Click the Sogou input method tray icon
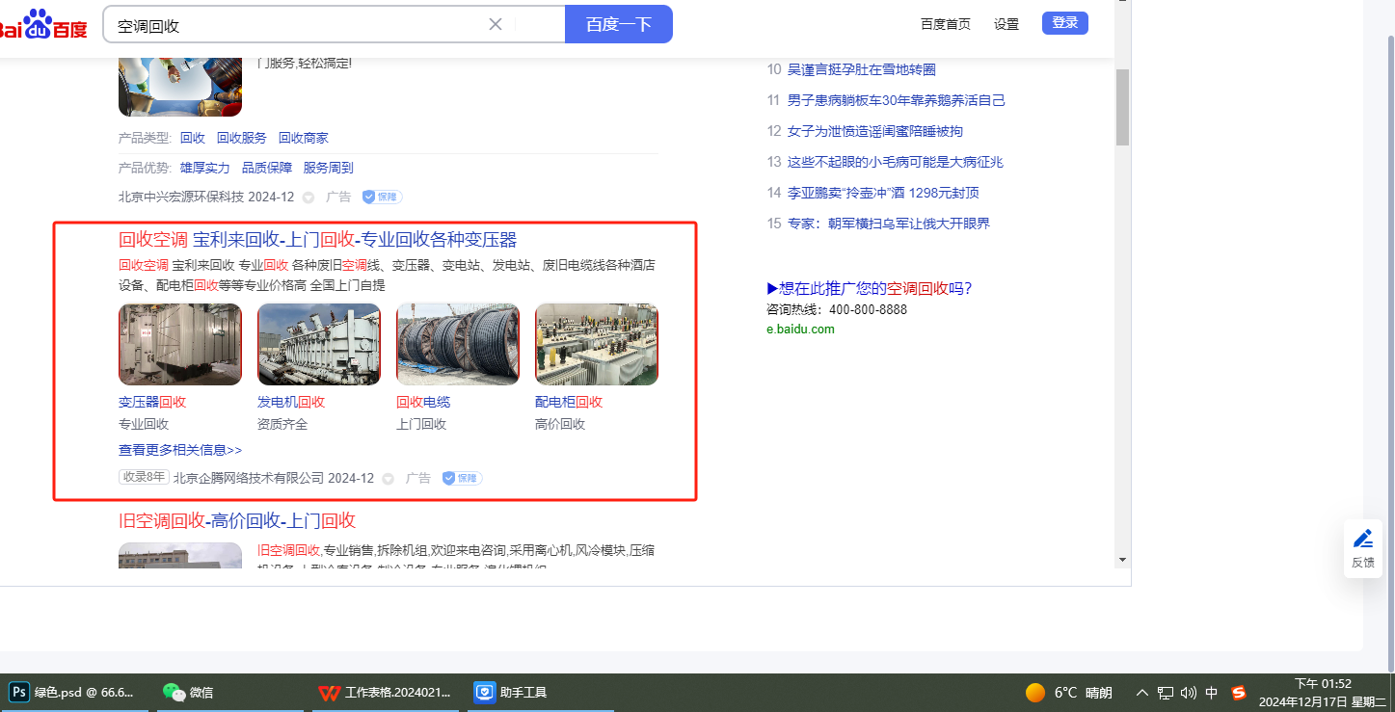This screenshot has width=1395, height=712. click(1239, 692)
